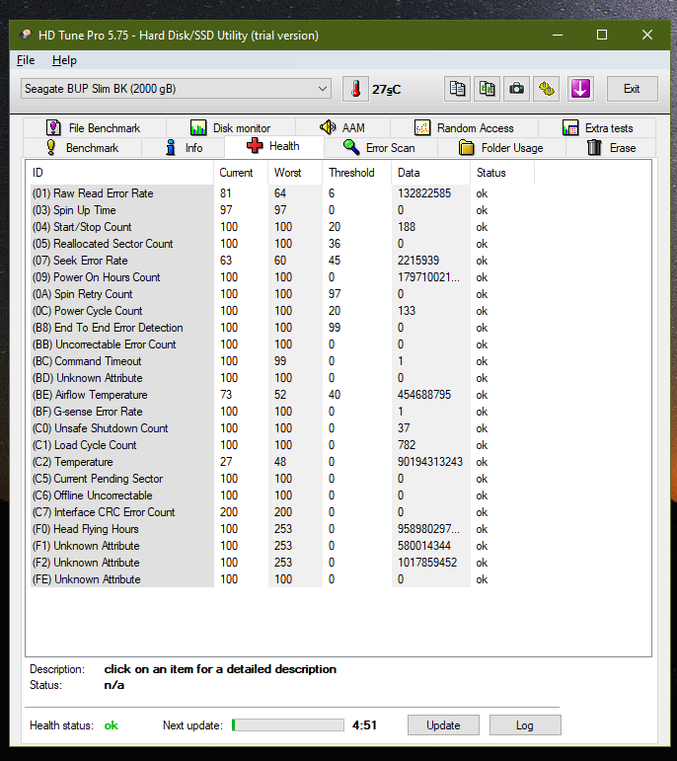Go to the Benchmark tab
The image size is (677, 761).
(82, 147)
